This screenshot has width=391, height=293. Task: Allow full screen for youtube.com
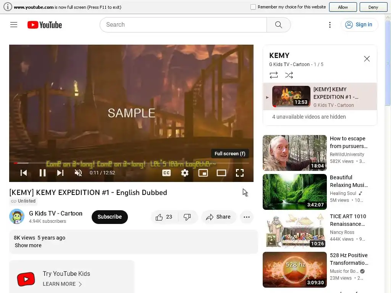[343, 7]
